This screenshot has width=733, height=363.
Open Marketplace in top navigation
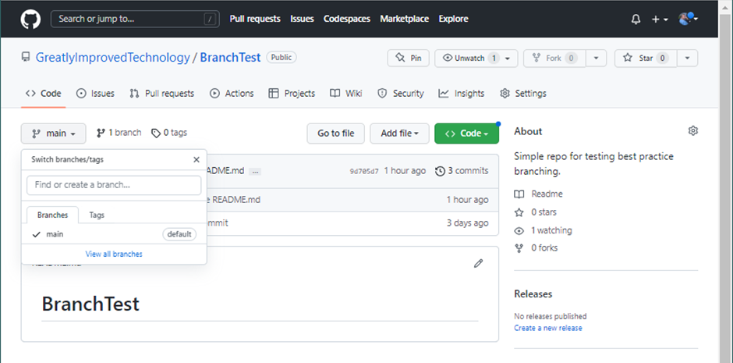tap(405, 19)
